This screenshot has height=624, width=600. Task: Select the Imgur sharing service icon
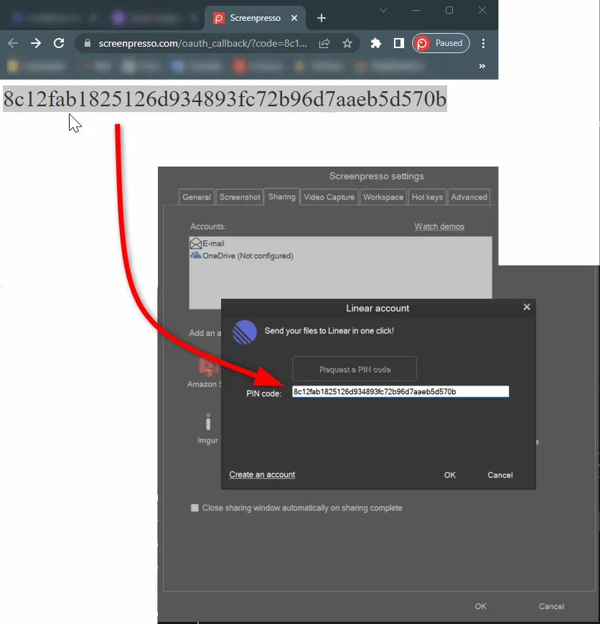207,423
